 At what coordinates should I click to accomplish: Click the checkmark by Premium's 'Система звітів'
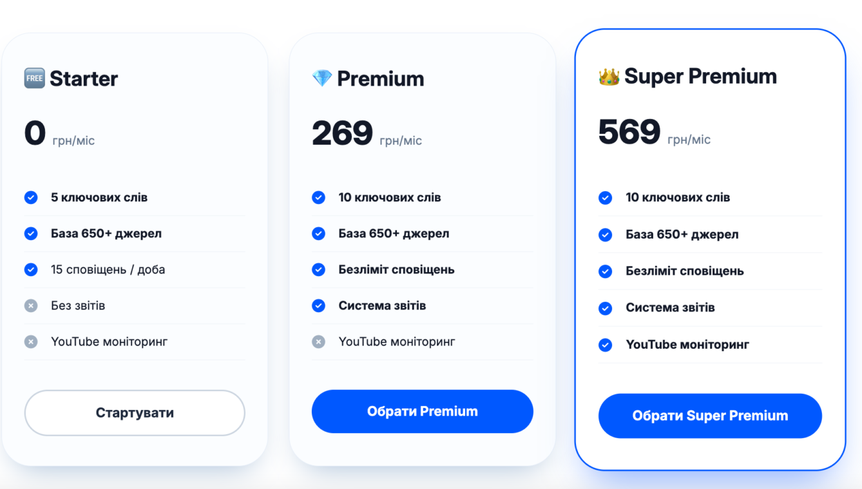[x=318, y=306]
